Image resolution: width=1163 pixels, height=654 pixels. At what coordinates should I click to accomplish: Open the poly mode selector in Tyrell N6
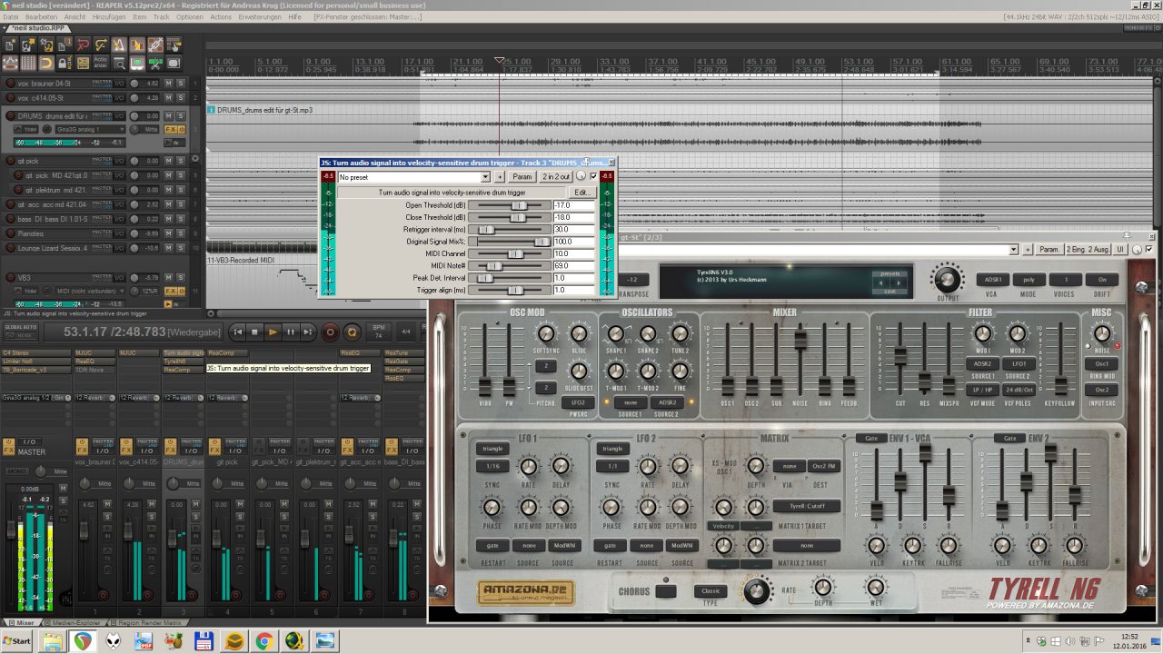1028,280
